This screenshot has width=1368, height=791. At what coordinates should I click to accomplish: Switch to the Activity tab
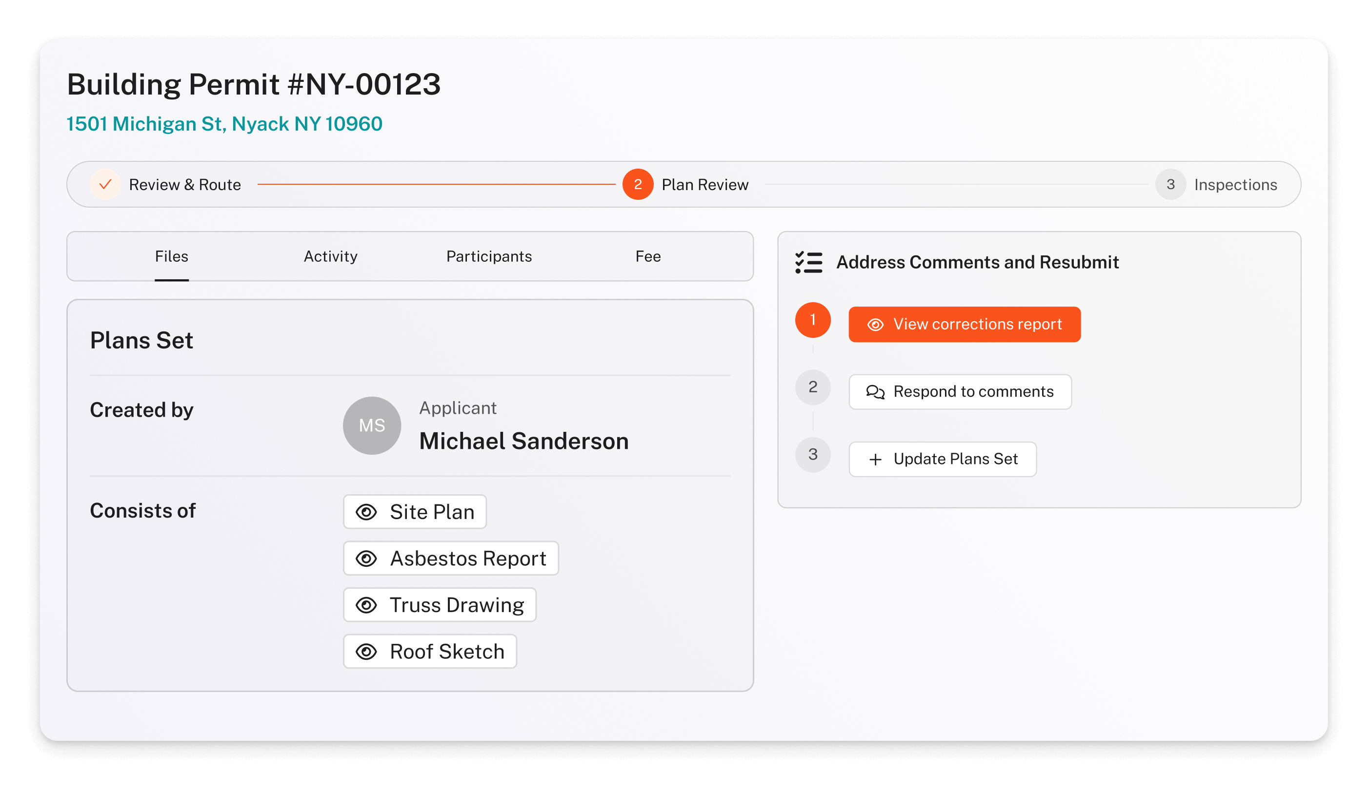(331, 256)
